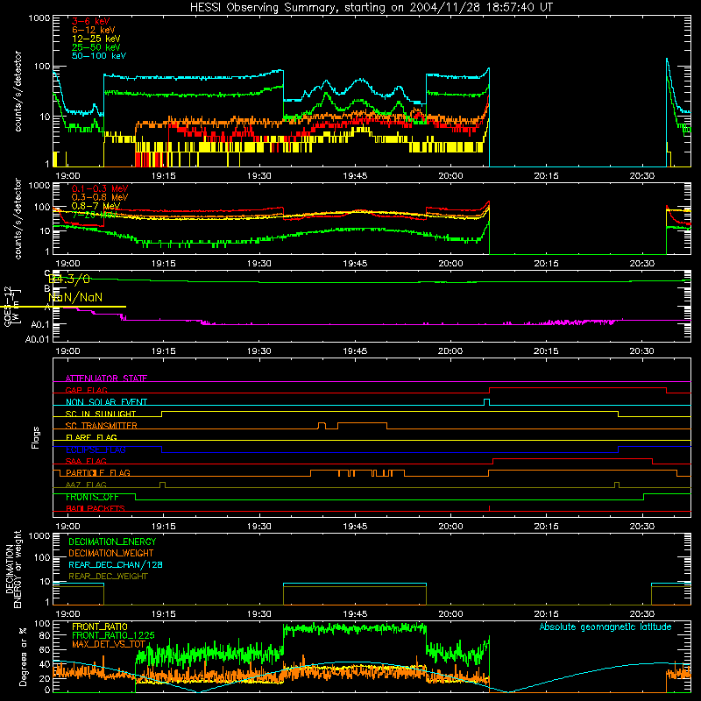Click the SC_IN_SUNLIGHT flag label
This screenshot has width=701, height=701.
click(101, 414)
